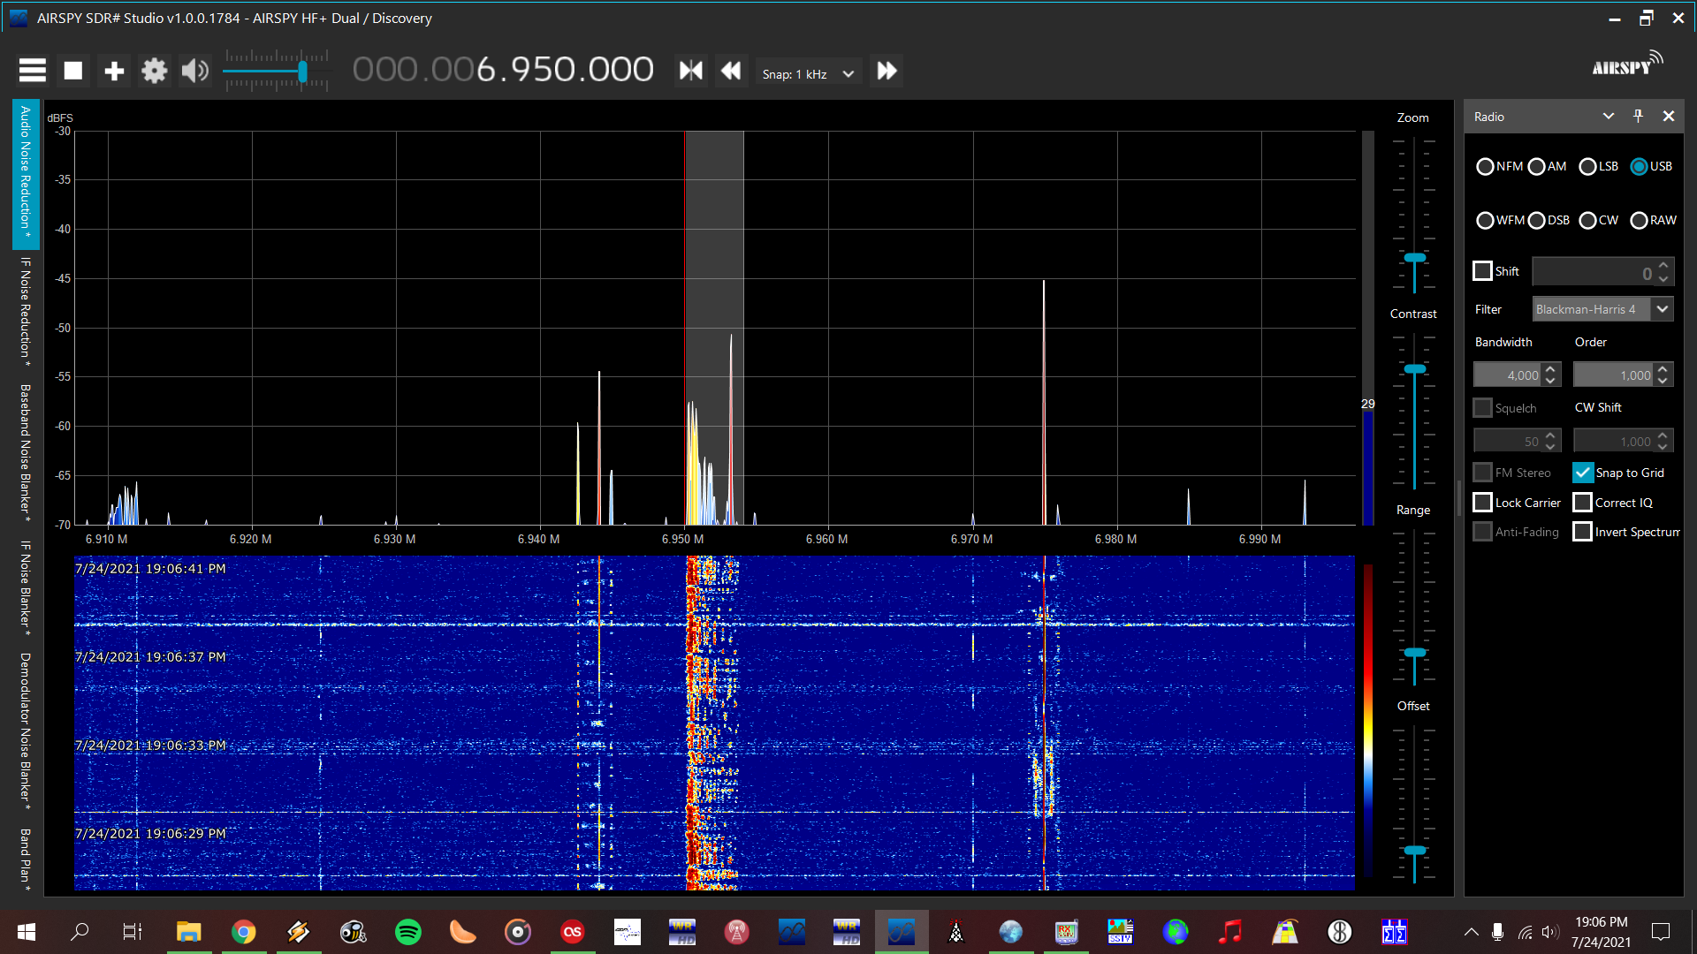Open the notification center icon

(1661, 932)
